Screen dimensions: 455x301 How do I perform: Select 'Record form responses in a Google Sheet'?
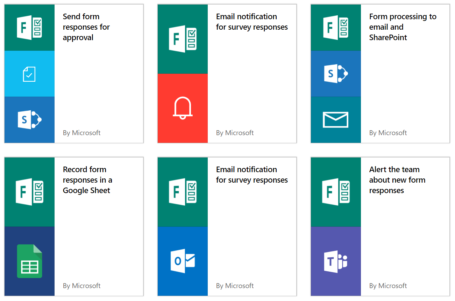[87, 180]
